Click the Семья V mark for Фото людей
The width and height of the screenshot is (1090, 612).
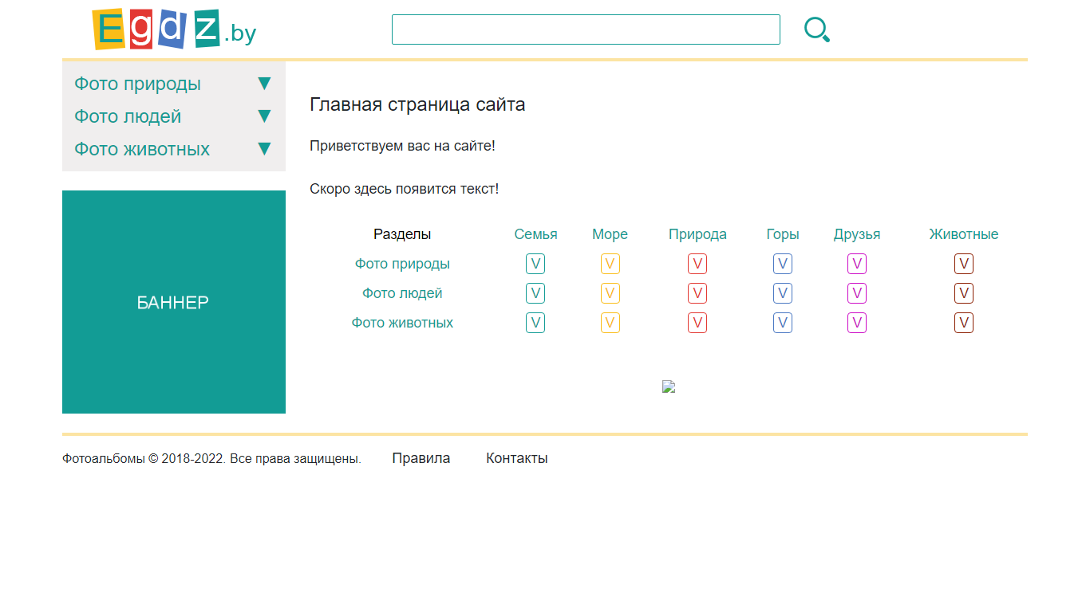(535, 293)
